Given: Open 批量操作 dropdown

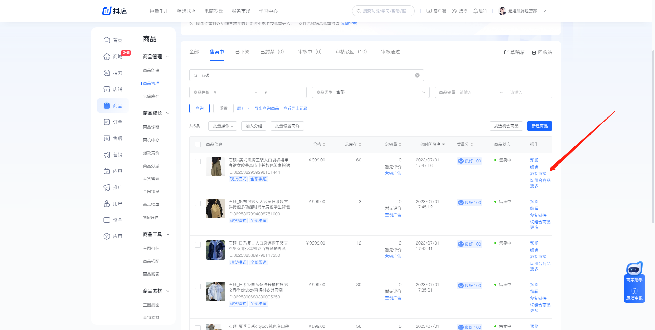Looking at the screenshot, I should tap(223, 126).
